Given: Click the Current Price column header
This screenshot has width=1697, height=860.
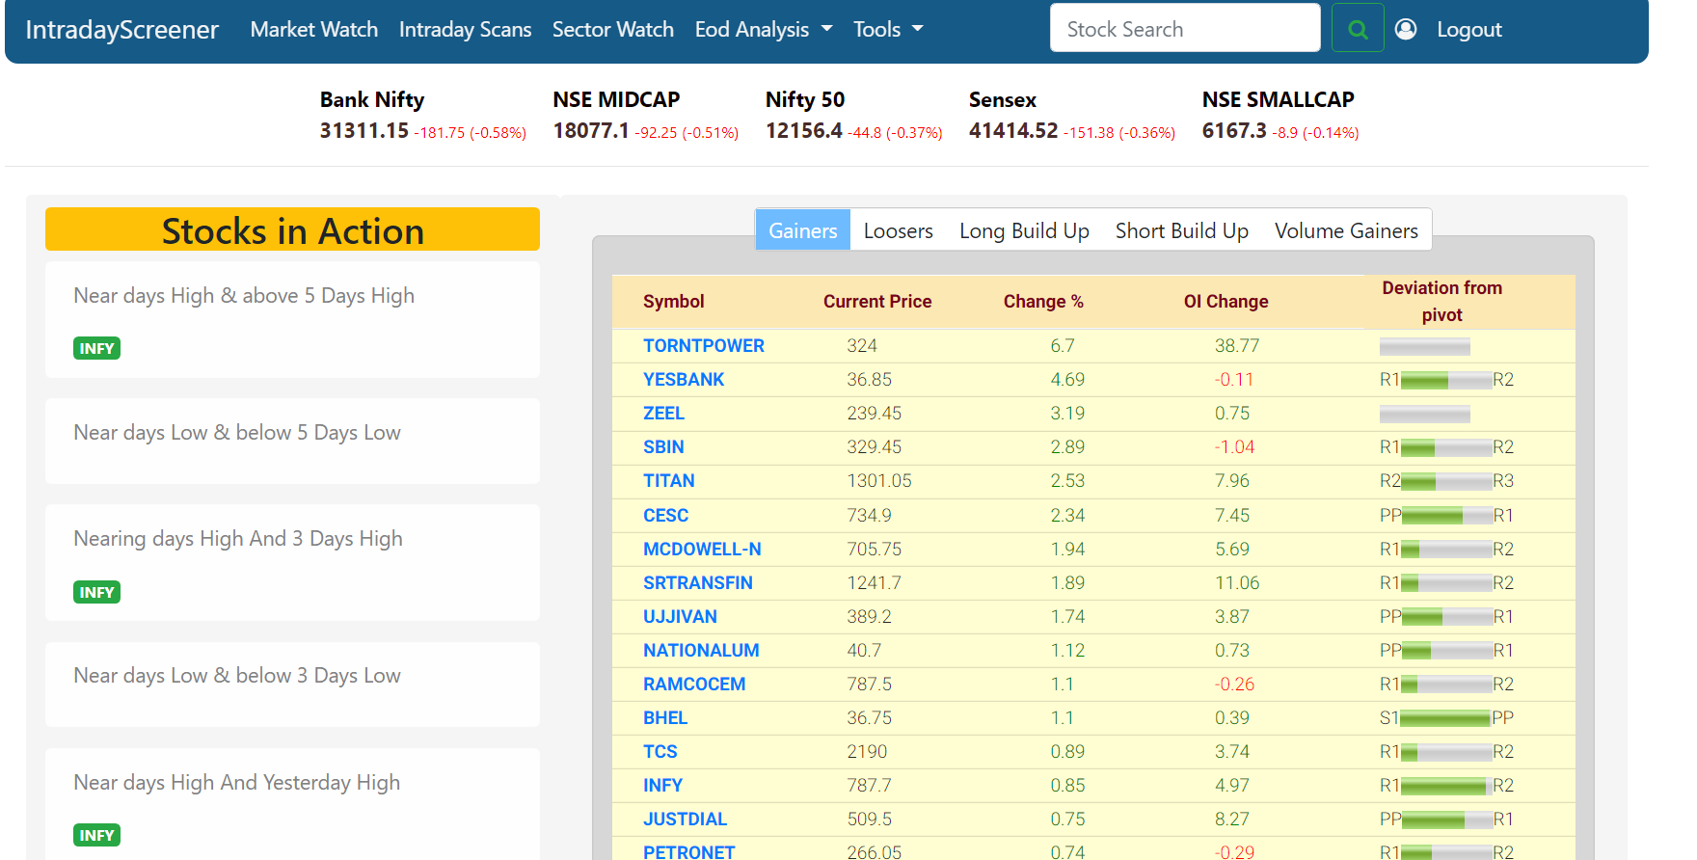Looking at the screenshot, I should click(877, 301).
